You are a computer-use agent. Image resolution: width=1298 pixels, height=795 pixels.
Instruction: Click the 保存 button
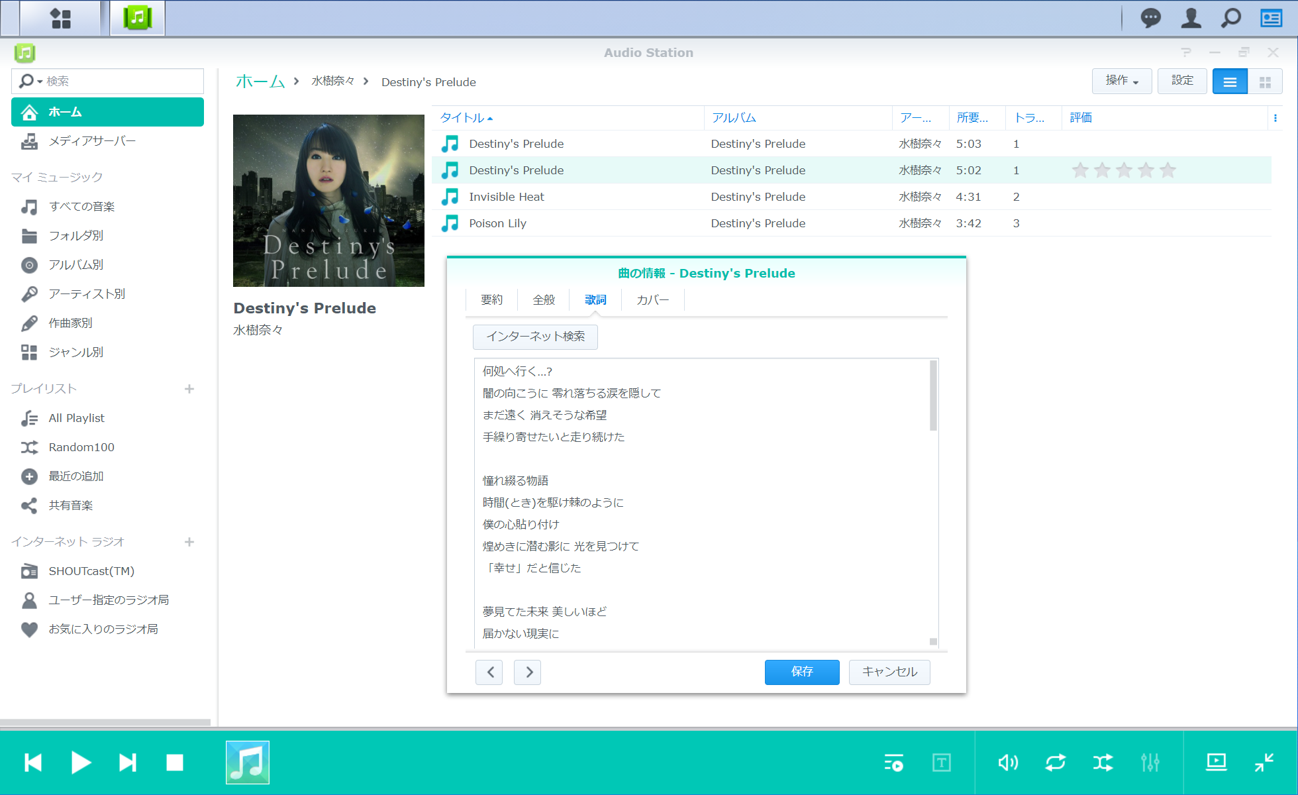801,672
